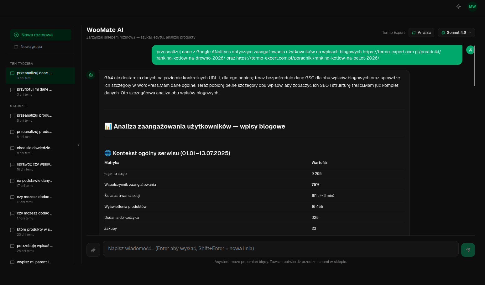Click the value '9 295'
485x285 pixels.
click(x=316, y=174)
